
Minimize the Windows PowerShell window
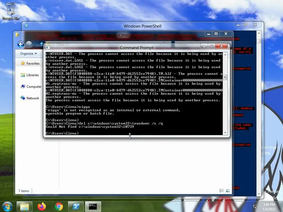coord(238,25)
